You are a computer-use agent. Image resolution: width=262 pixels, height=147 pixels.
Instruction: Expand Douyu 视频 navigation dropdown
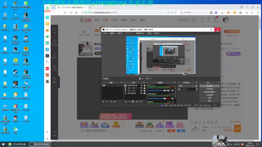124,20
